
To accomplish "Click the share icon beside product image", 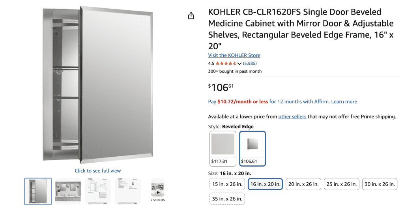I will point(191,16).
